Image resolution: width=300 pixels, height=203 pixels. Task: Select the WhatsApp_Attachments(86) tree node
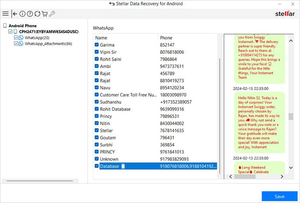(48, 43)
